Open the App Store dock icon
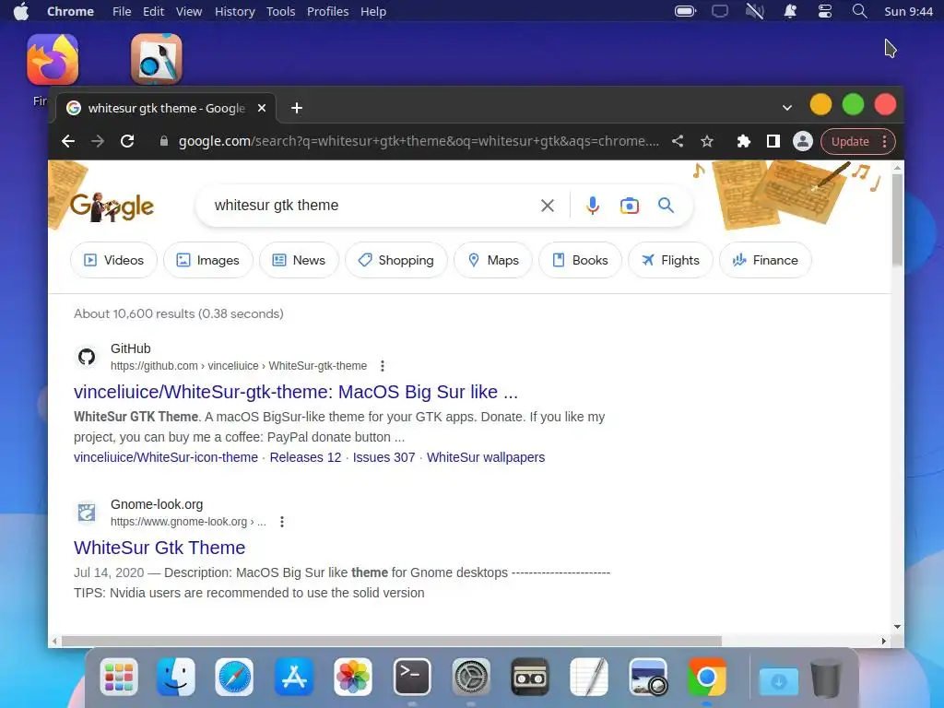 294,677
